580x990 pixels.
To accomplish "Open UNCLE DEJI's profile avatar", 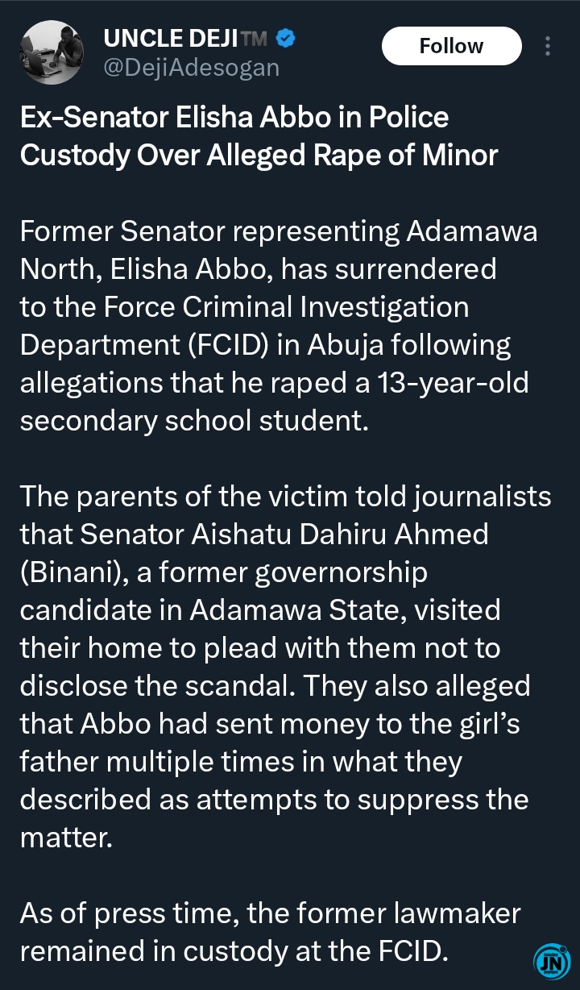I will pos(52,51).
